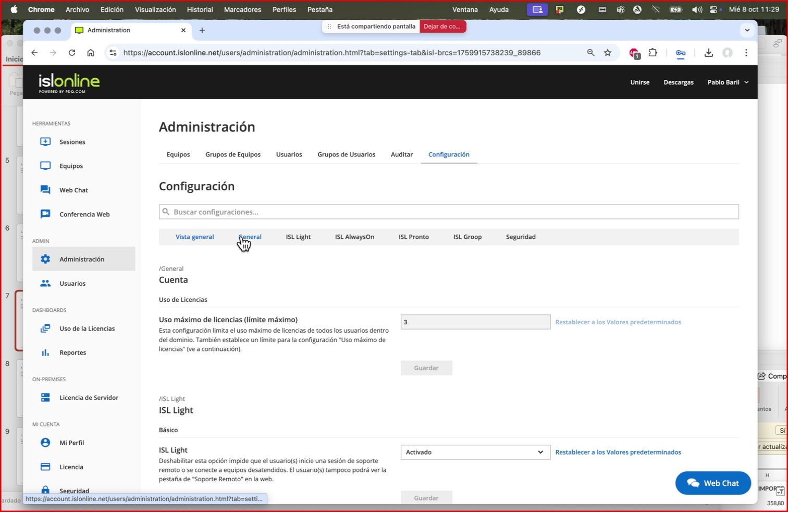
Task: Open the floating Web Chat widget
Action: click(713, 483)
